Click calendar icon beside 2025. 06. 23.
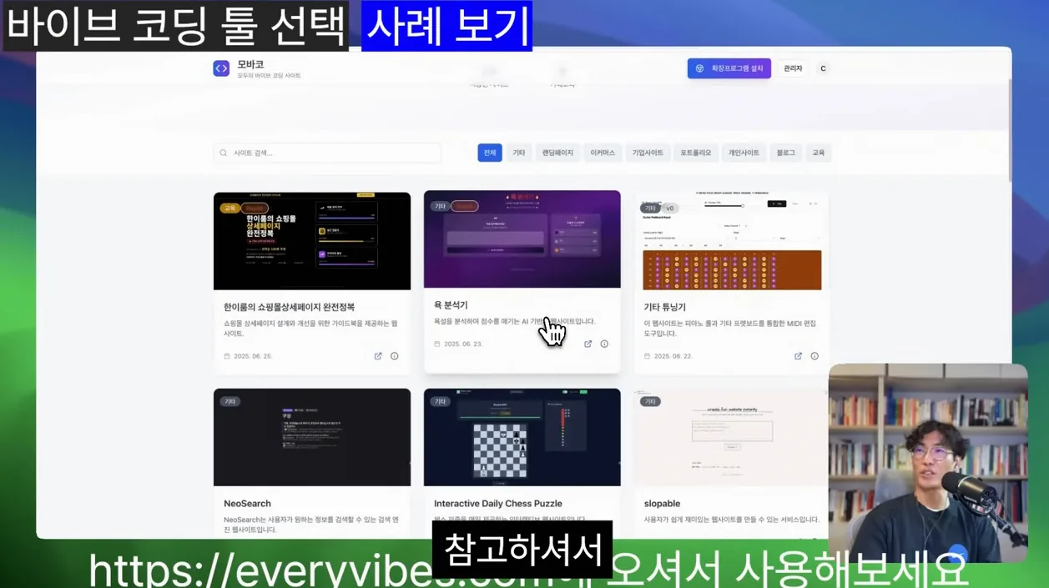This screenshot has width=1049, height=588. click(437, 344)
